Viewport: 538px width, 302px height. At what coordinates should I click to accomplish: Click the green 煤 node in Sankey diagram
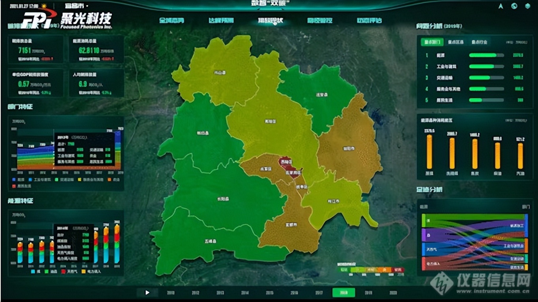tap(423, 221)
